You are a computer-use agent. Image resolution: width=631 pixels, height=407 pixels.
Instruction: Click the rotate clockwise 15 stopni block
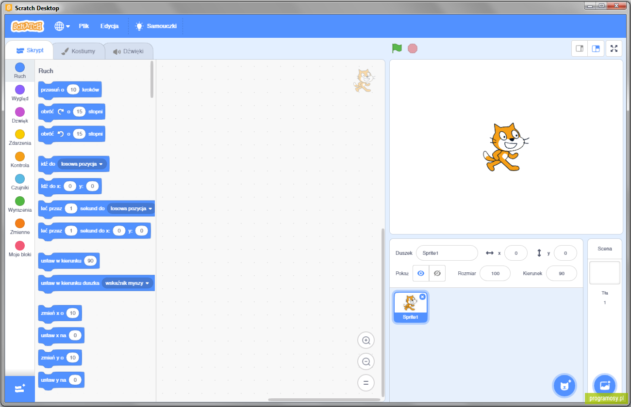click(x=71, y=112)
